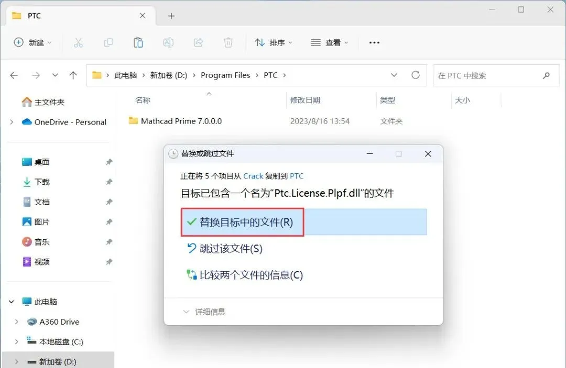Go up one folder level arrow
The height and width of the screenshot is (368, 566).
[x=73, y=75]
